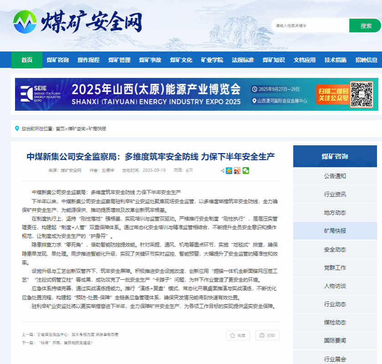Go to 法规标准 navigation item
This screenshot has height=364, width=382.
(243, 60)
